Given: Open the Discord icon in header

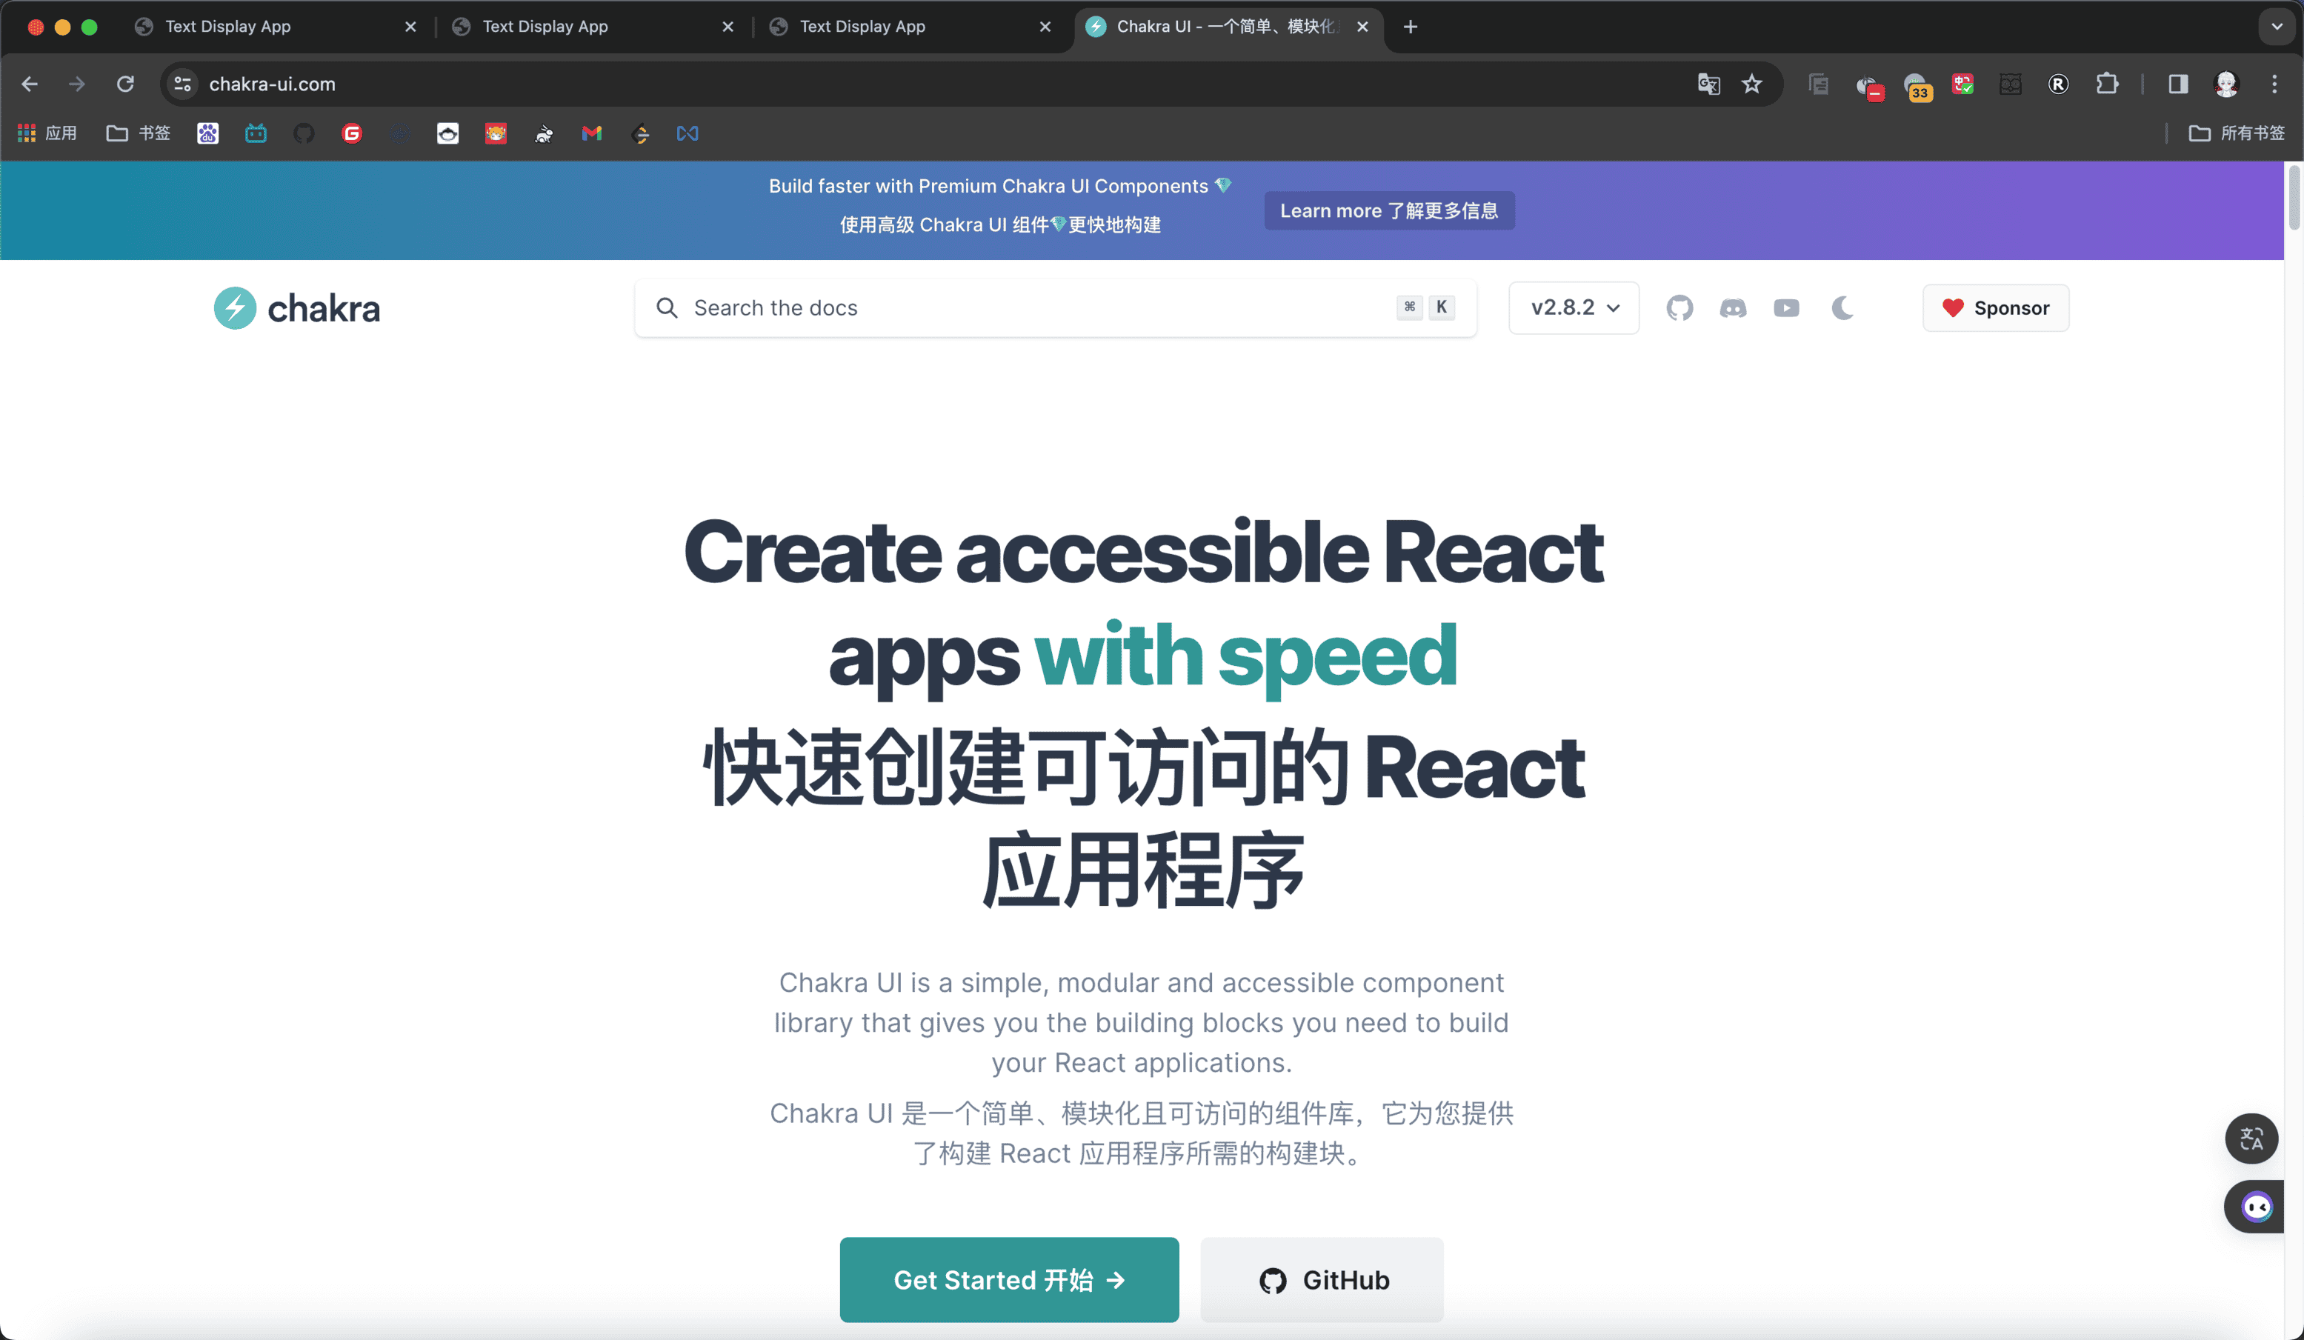Looking at the screenshot, I should pos(1733,308).
